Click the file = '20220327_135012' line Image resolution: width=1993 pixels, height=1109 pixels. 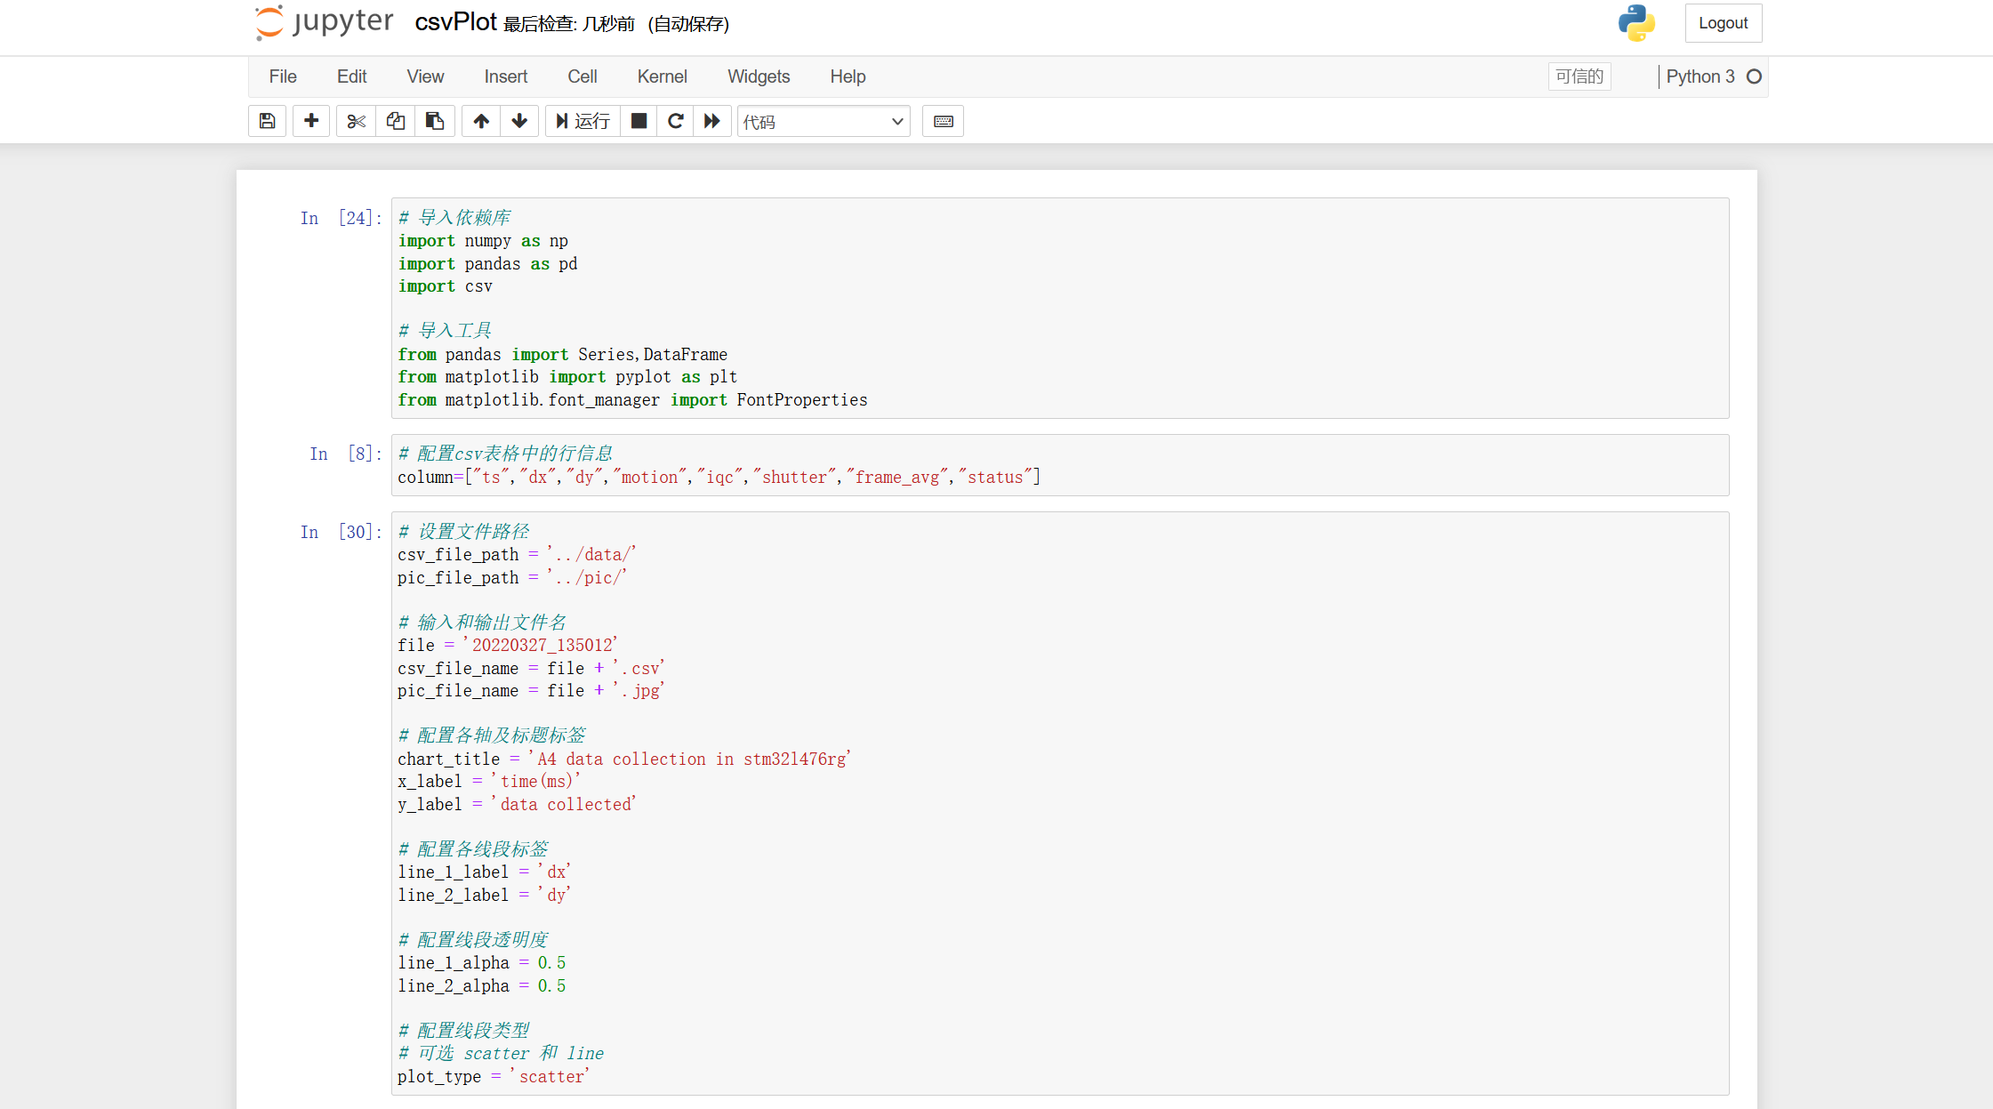(x=507, y=646)
